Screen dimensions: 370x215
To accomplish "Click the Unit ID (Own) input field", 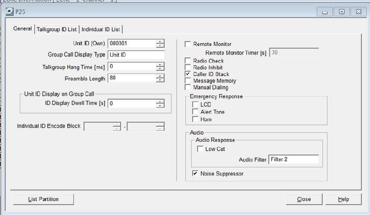I will (132, 43).
